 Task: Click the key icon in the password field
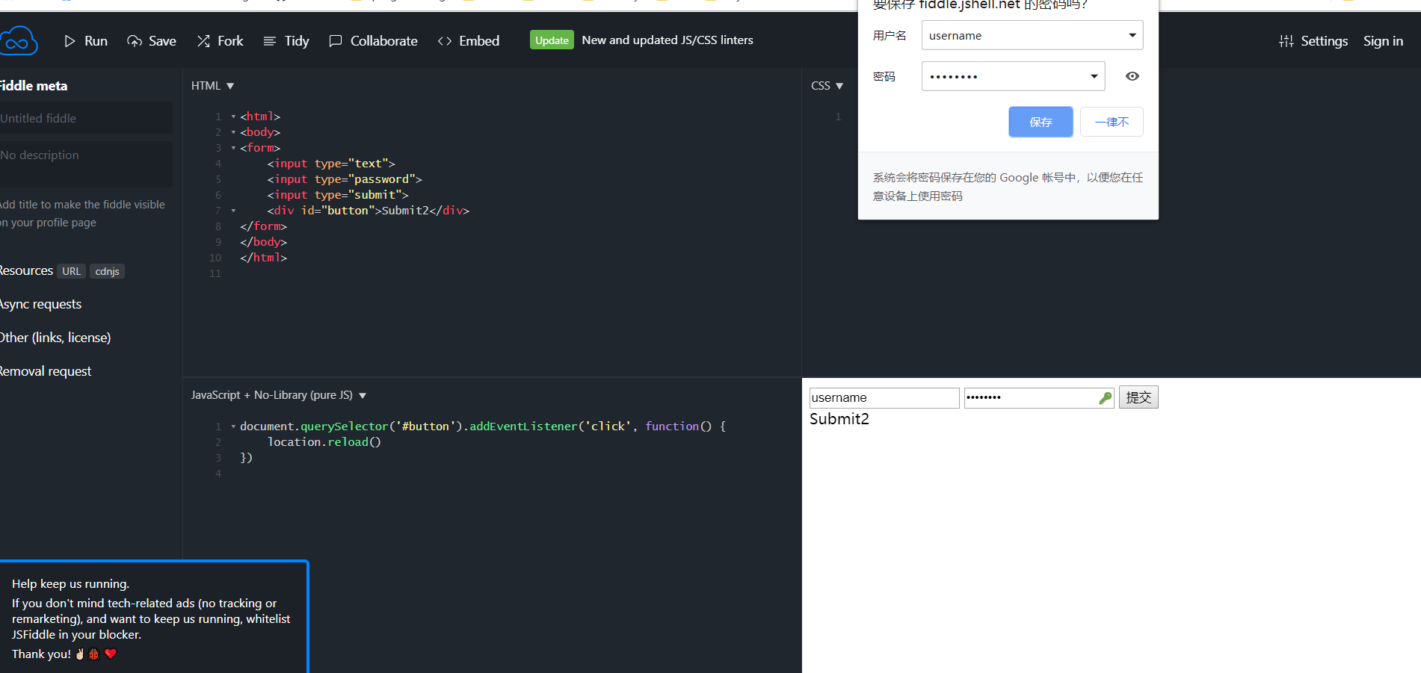tap(1104, 397)
